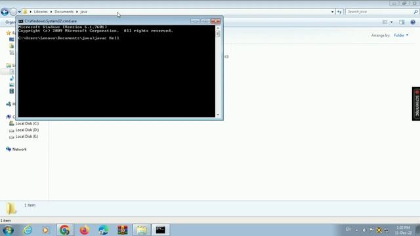Click the volume speaker tray icon
This screenshot has width=420, height=236.
364,230
